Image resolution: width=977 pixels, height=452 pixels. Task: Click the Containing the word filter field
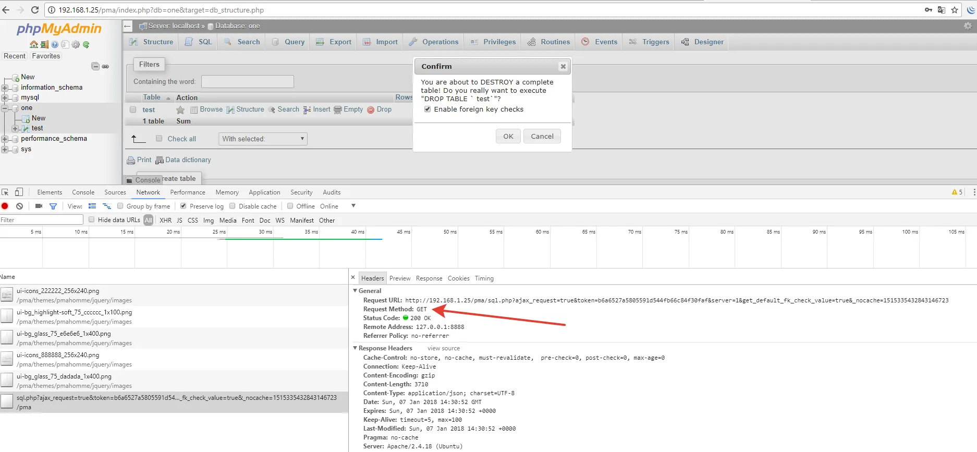(x=248, y=81)
